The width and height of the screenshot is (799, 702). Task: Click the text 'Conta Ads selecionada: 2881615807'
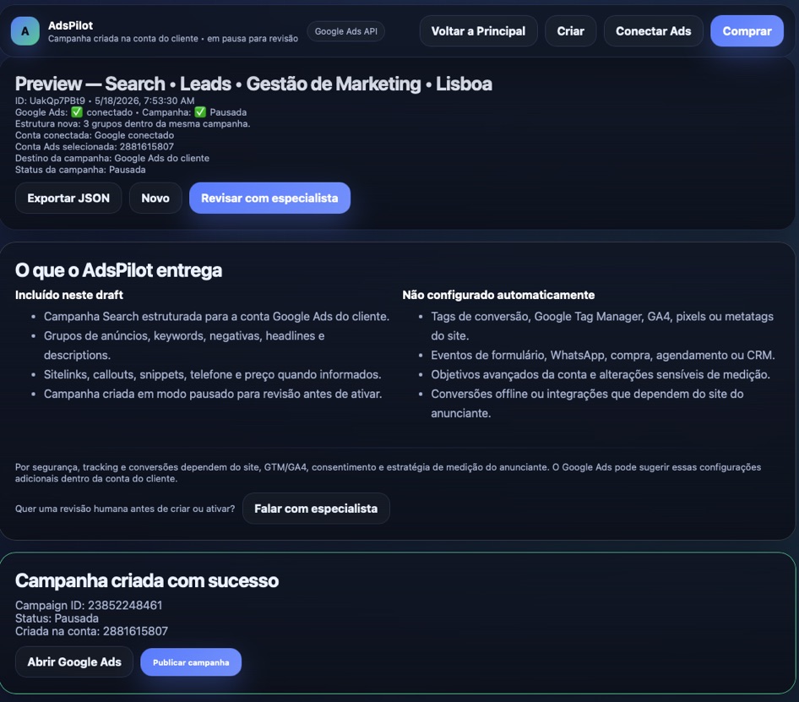click(95, 146)
